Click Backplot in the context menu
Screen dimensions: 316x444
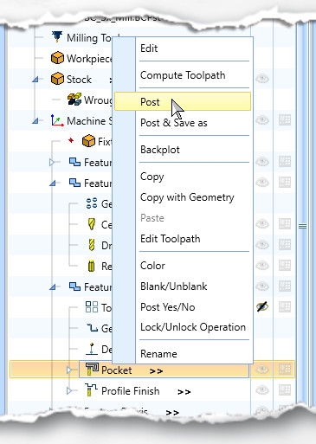click(160, 150)
